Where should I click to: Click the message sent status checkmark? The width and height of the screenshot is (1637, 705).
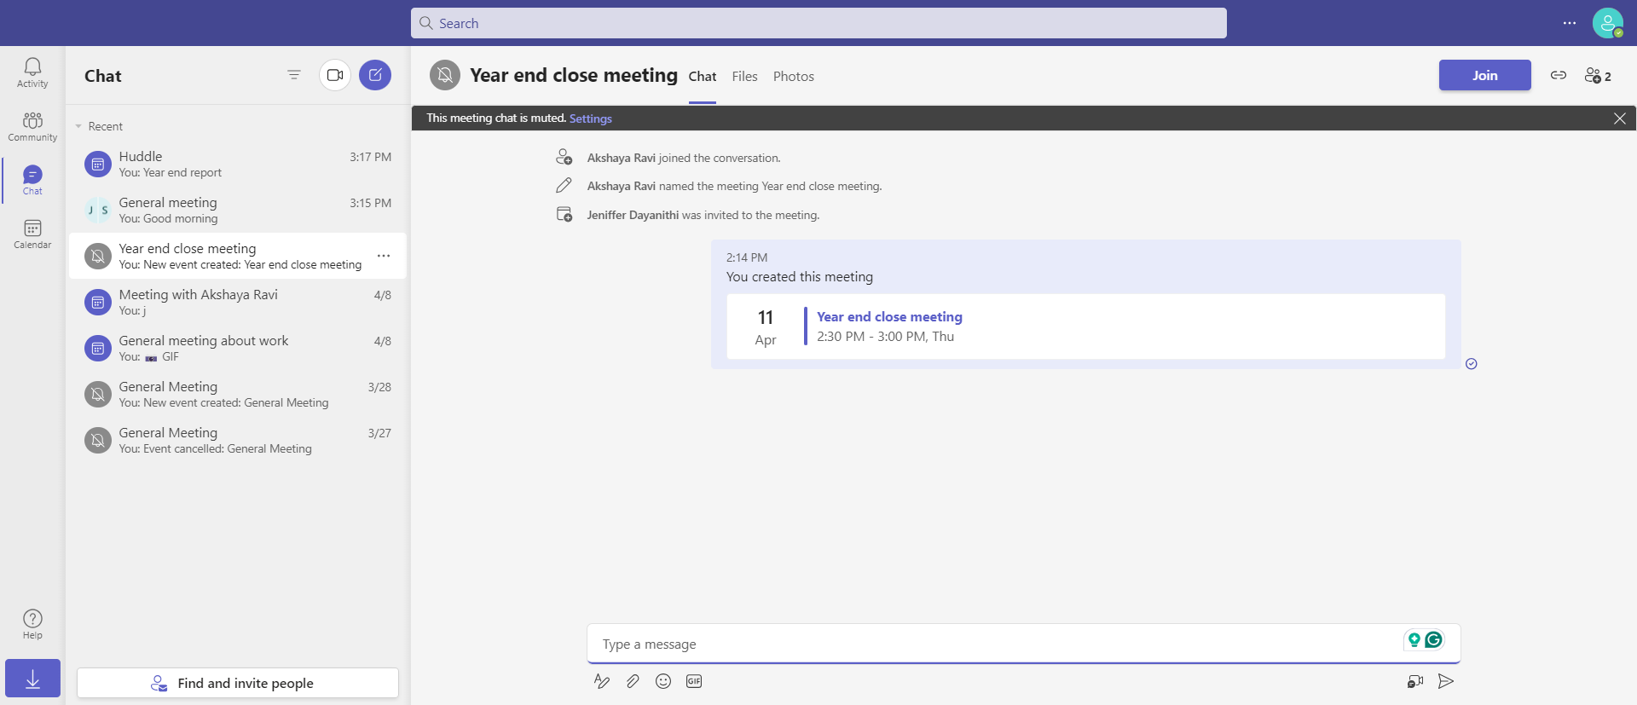pos(1472,364)
